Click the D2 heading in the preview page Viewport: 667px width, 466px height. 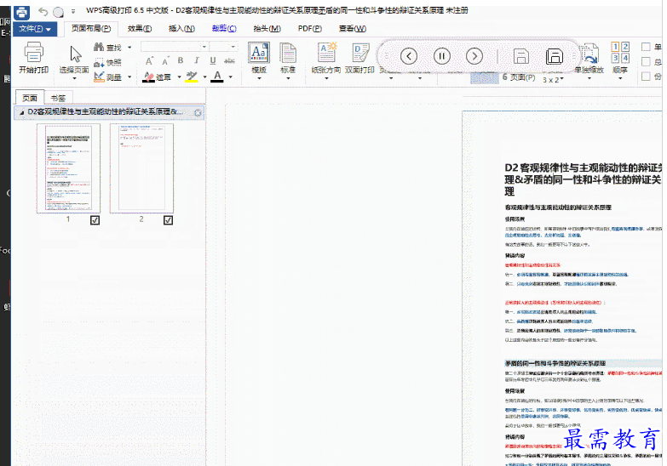click(584, 179)
